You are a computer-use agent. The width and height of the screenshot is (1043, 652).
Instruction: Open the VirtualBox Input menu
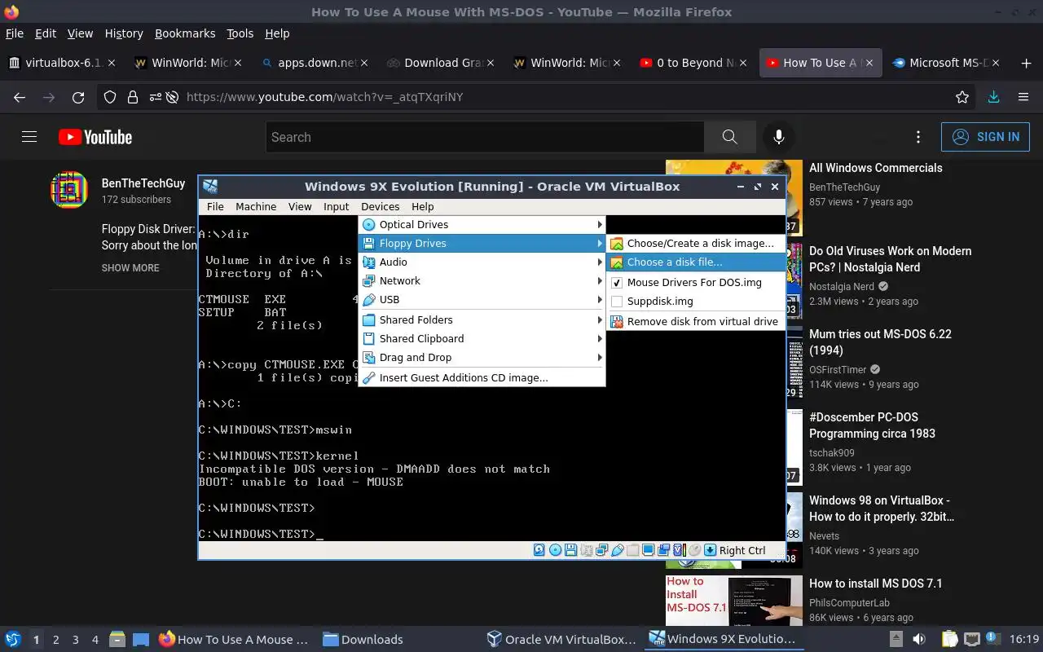[x=336, y=206]
